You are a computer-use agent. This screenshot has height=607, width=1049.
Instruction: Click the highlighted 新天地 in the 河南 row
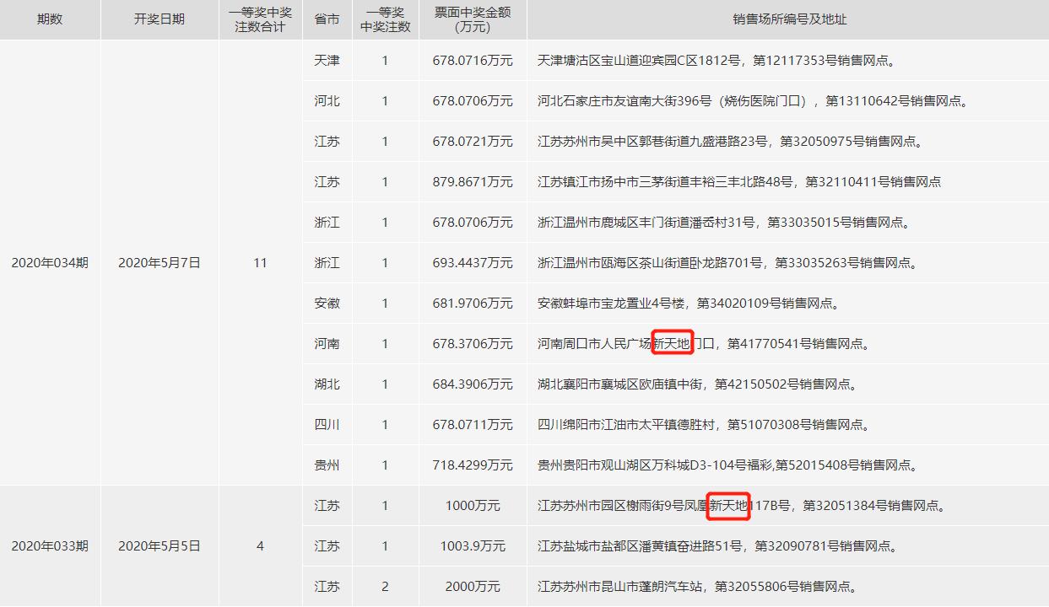click(x=671, y=343)
